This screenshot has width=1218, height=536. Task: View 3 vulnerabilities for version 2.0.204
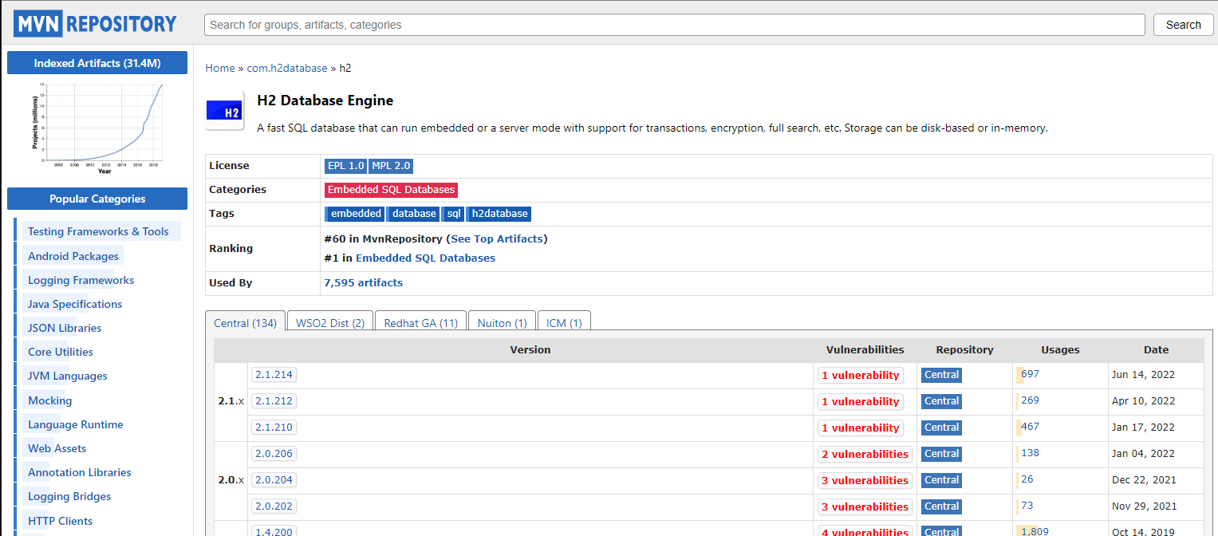click(865, 480)
